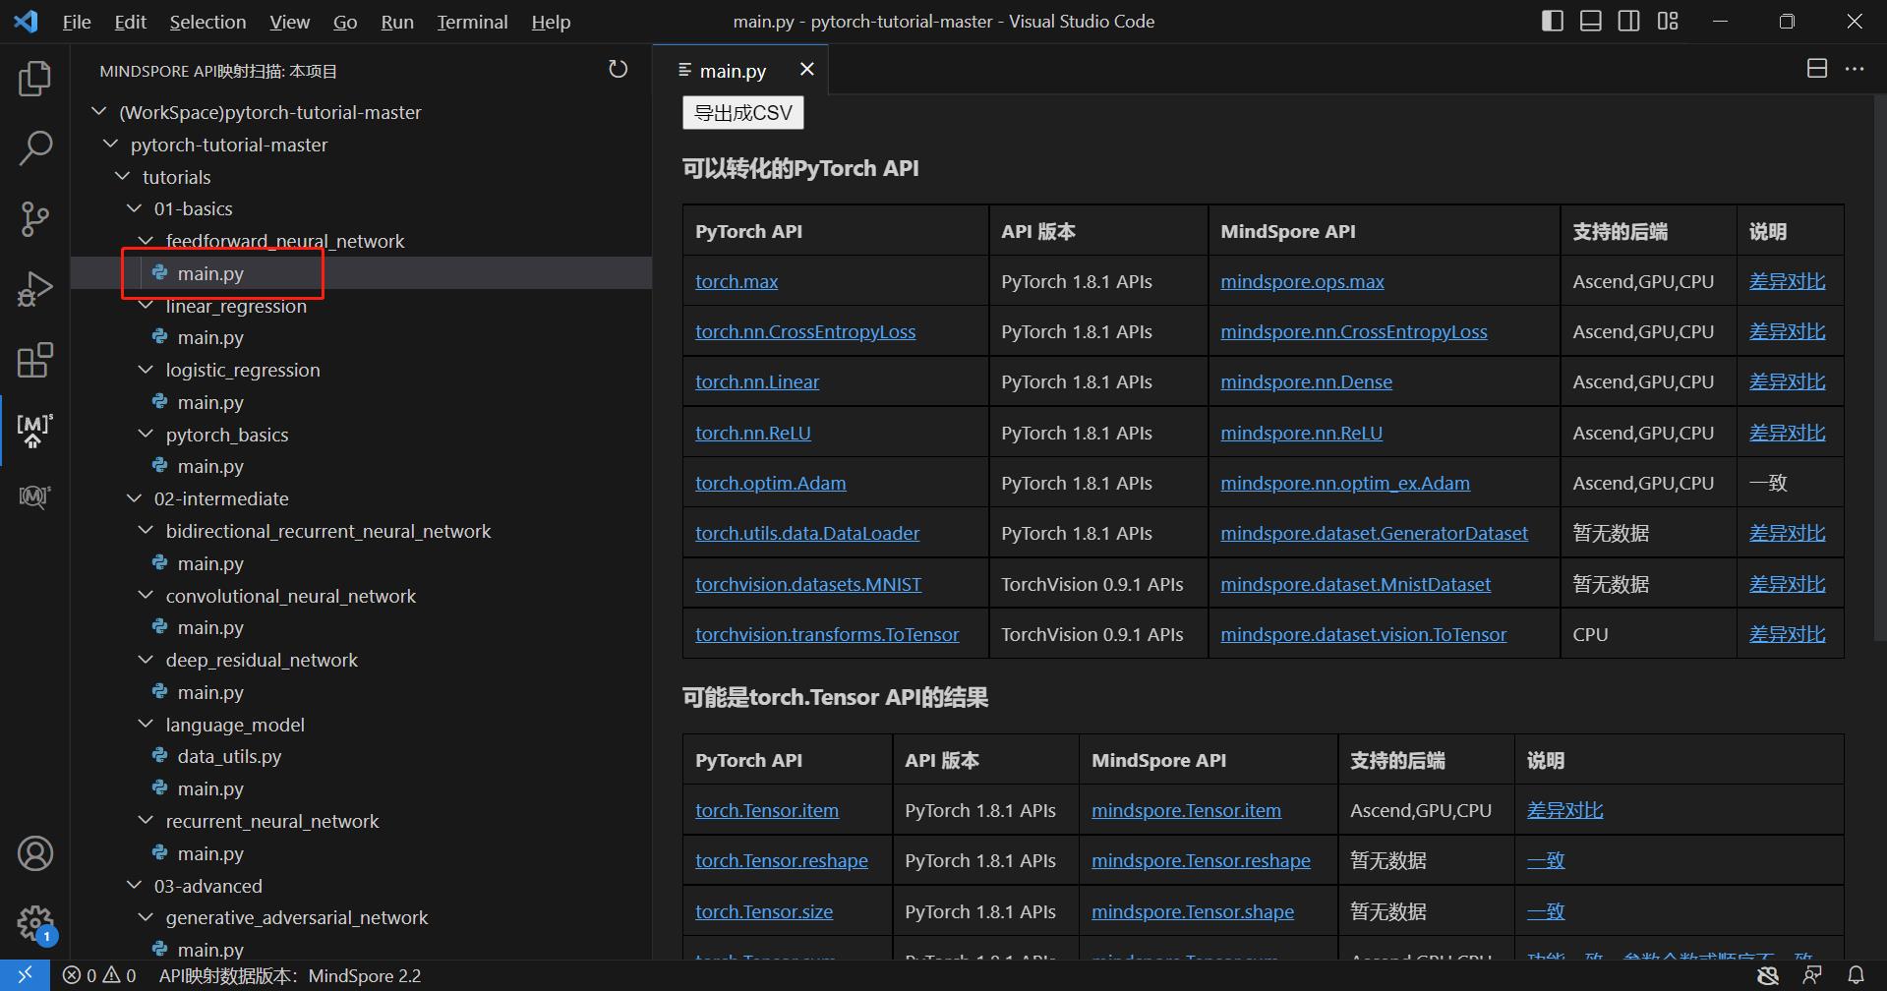Open editor More Actions ellipsis
Viewport: 1887px width, 991px height.
(x=1855, y=69)
